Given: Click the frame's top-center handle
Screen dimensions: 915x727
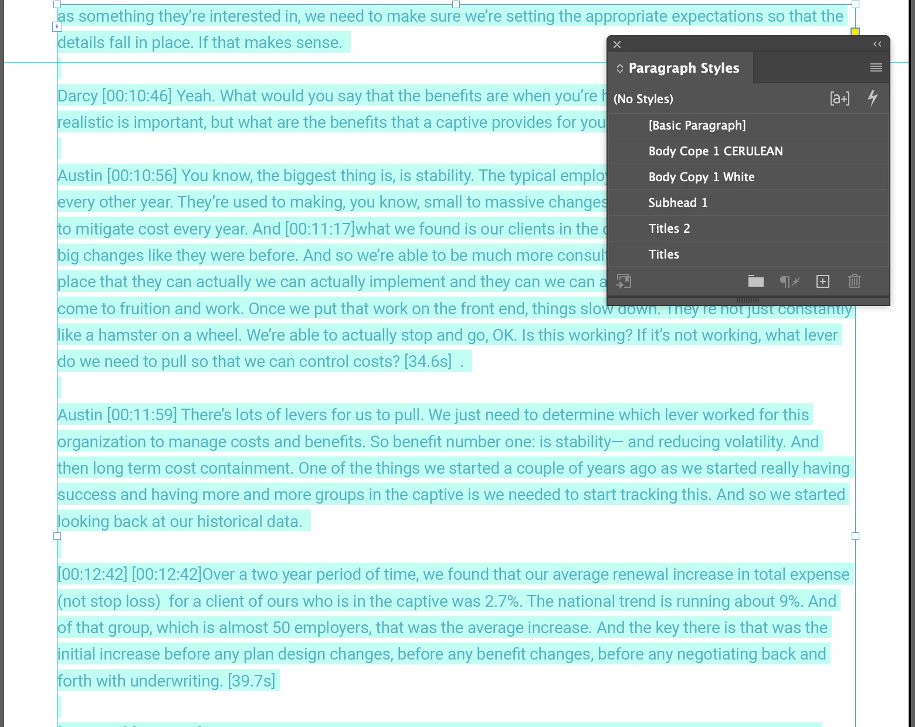Looking at the screenshot, I should click(456, 4).
